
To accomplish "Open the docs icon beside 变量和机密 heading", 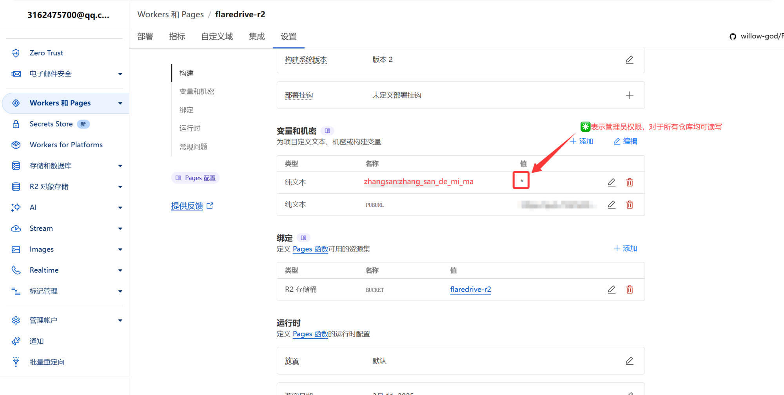I will coord(327,131).
